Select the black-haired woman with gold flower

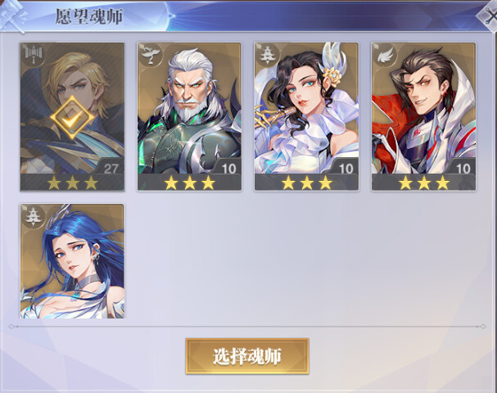click(x=306, y=116)
